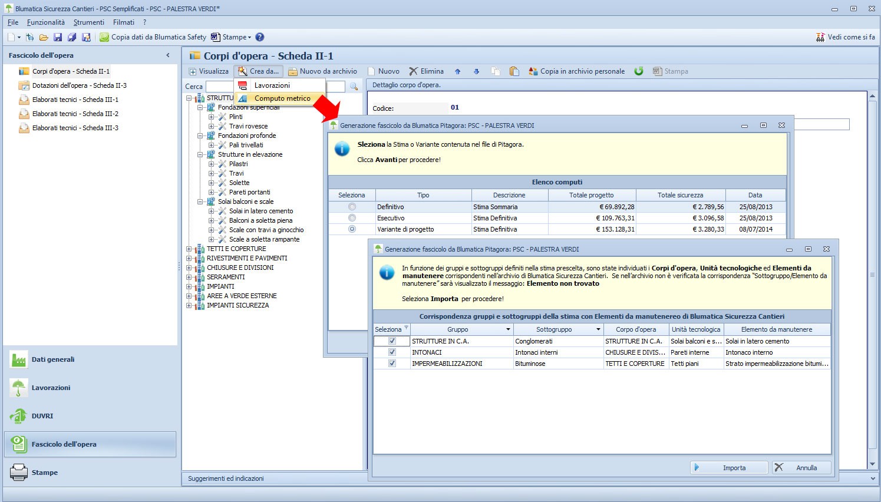Click into the Cerca search field
The image size is (881, 502).
pos(275,87)
